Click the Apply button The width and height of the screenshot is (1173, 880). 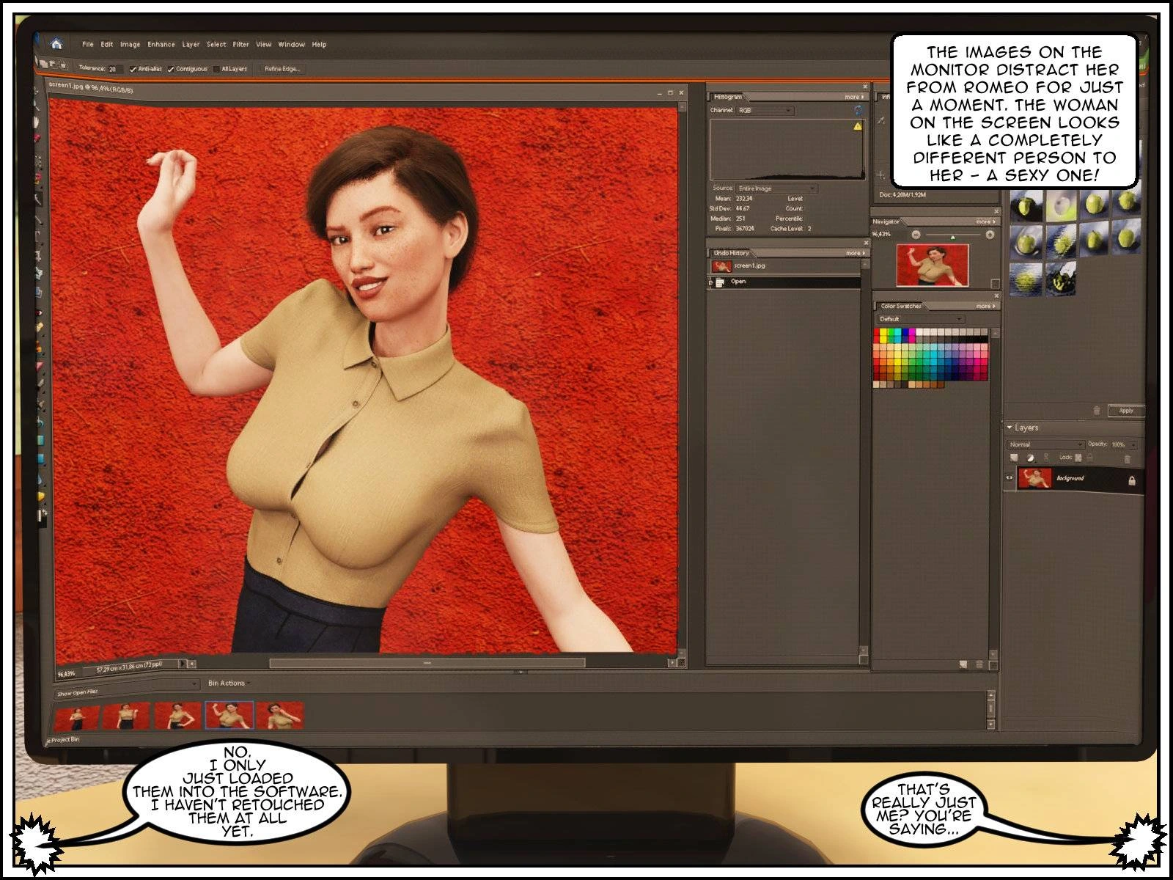1125,411
